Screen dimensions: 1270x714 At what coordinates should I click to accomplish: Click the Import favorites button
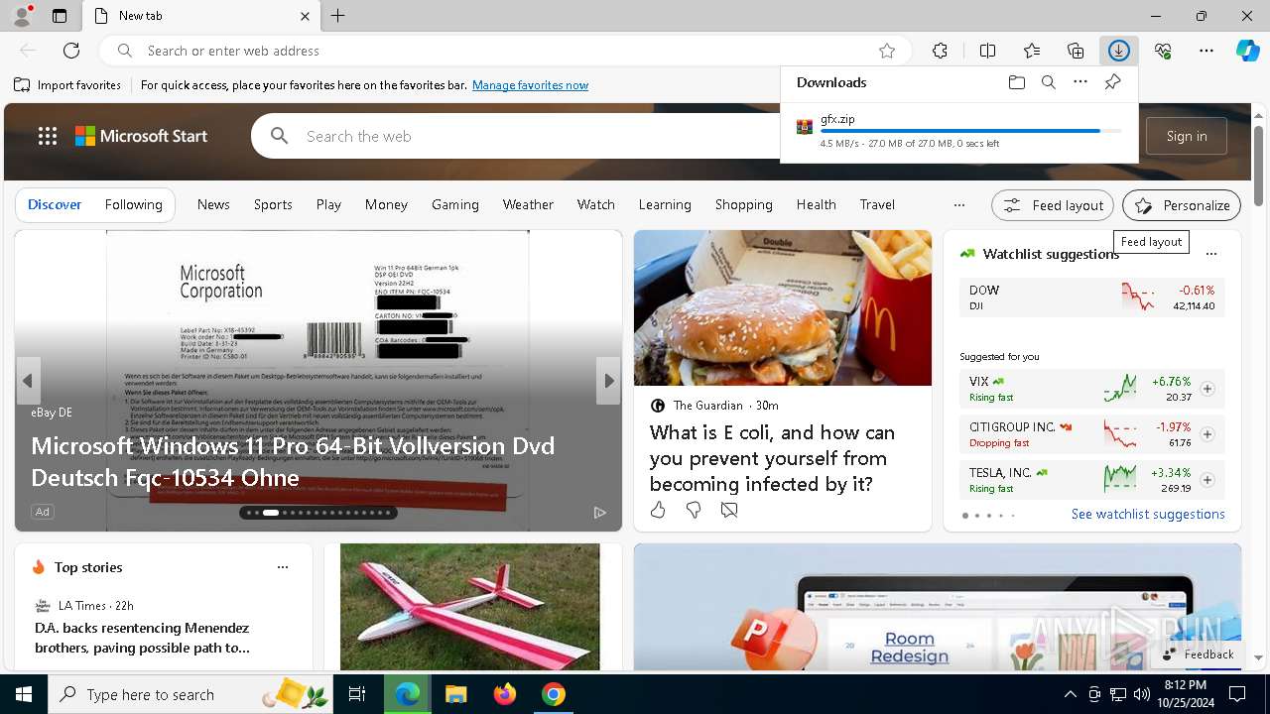[67, 85]
